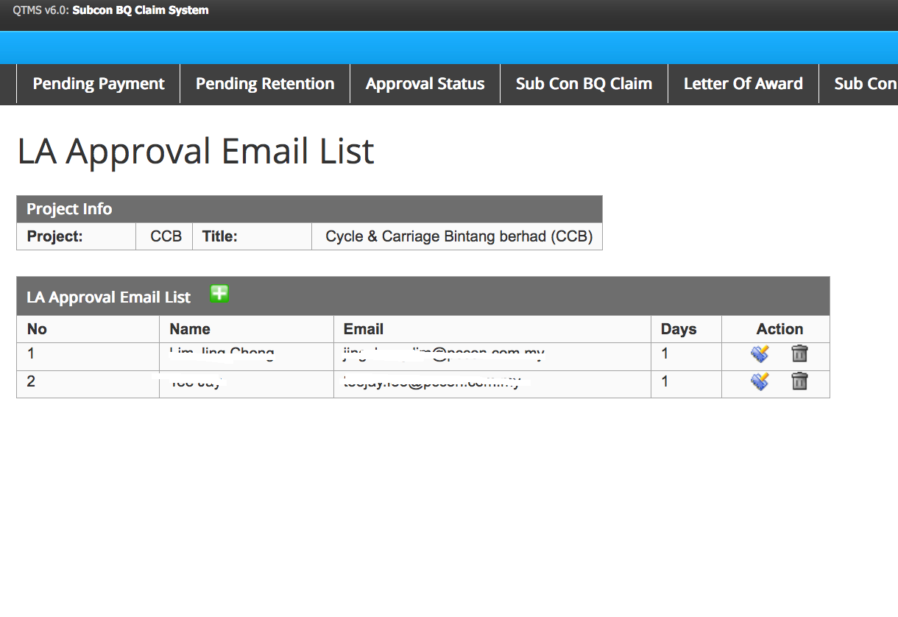Edit the second row approval entry
The height and width of the screenshot is (617, 898).
tap(760, 381)
